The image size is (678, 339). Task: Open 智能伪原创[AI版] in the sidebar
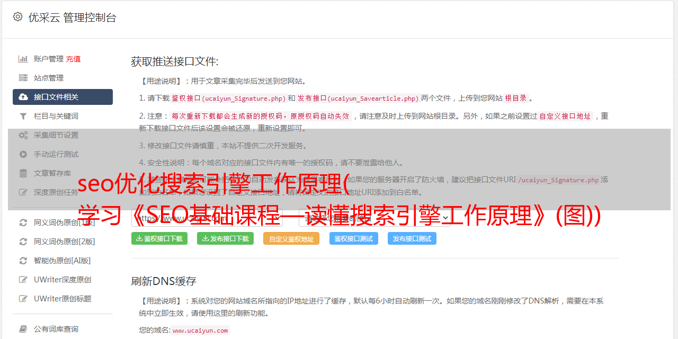(63, 261)
